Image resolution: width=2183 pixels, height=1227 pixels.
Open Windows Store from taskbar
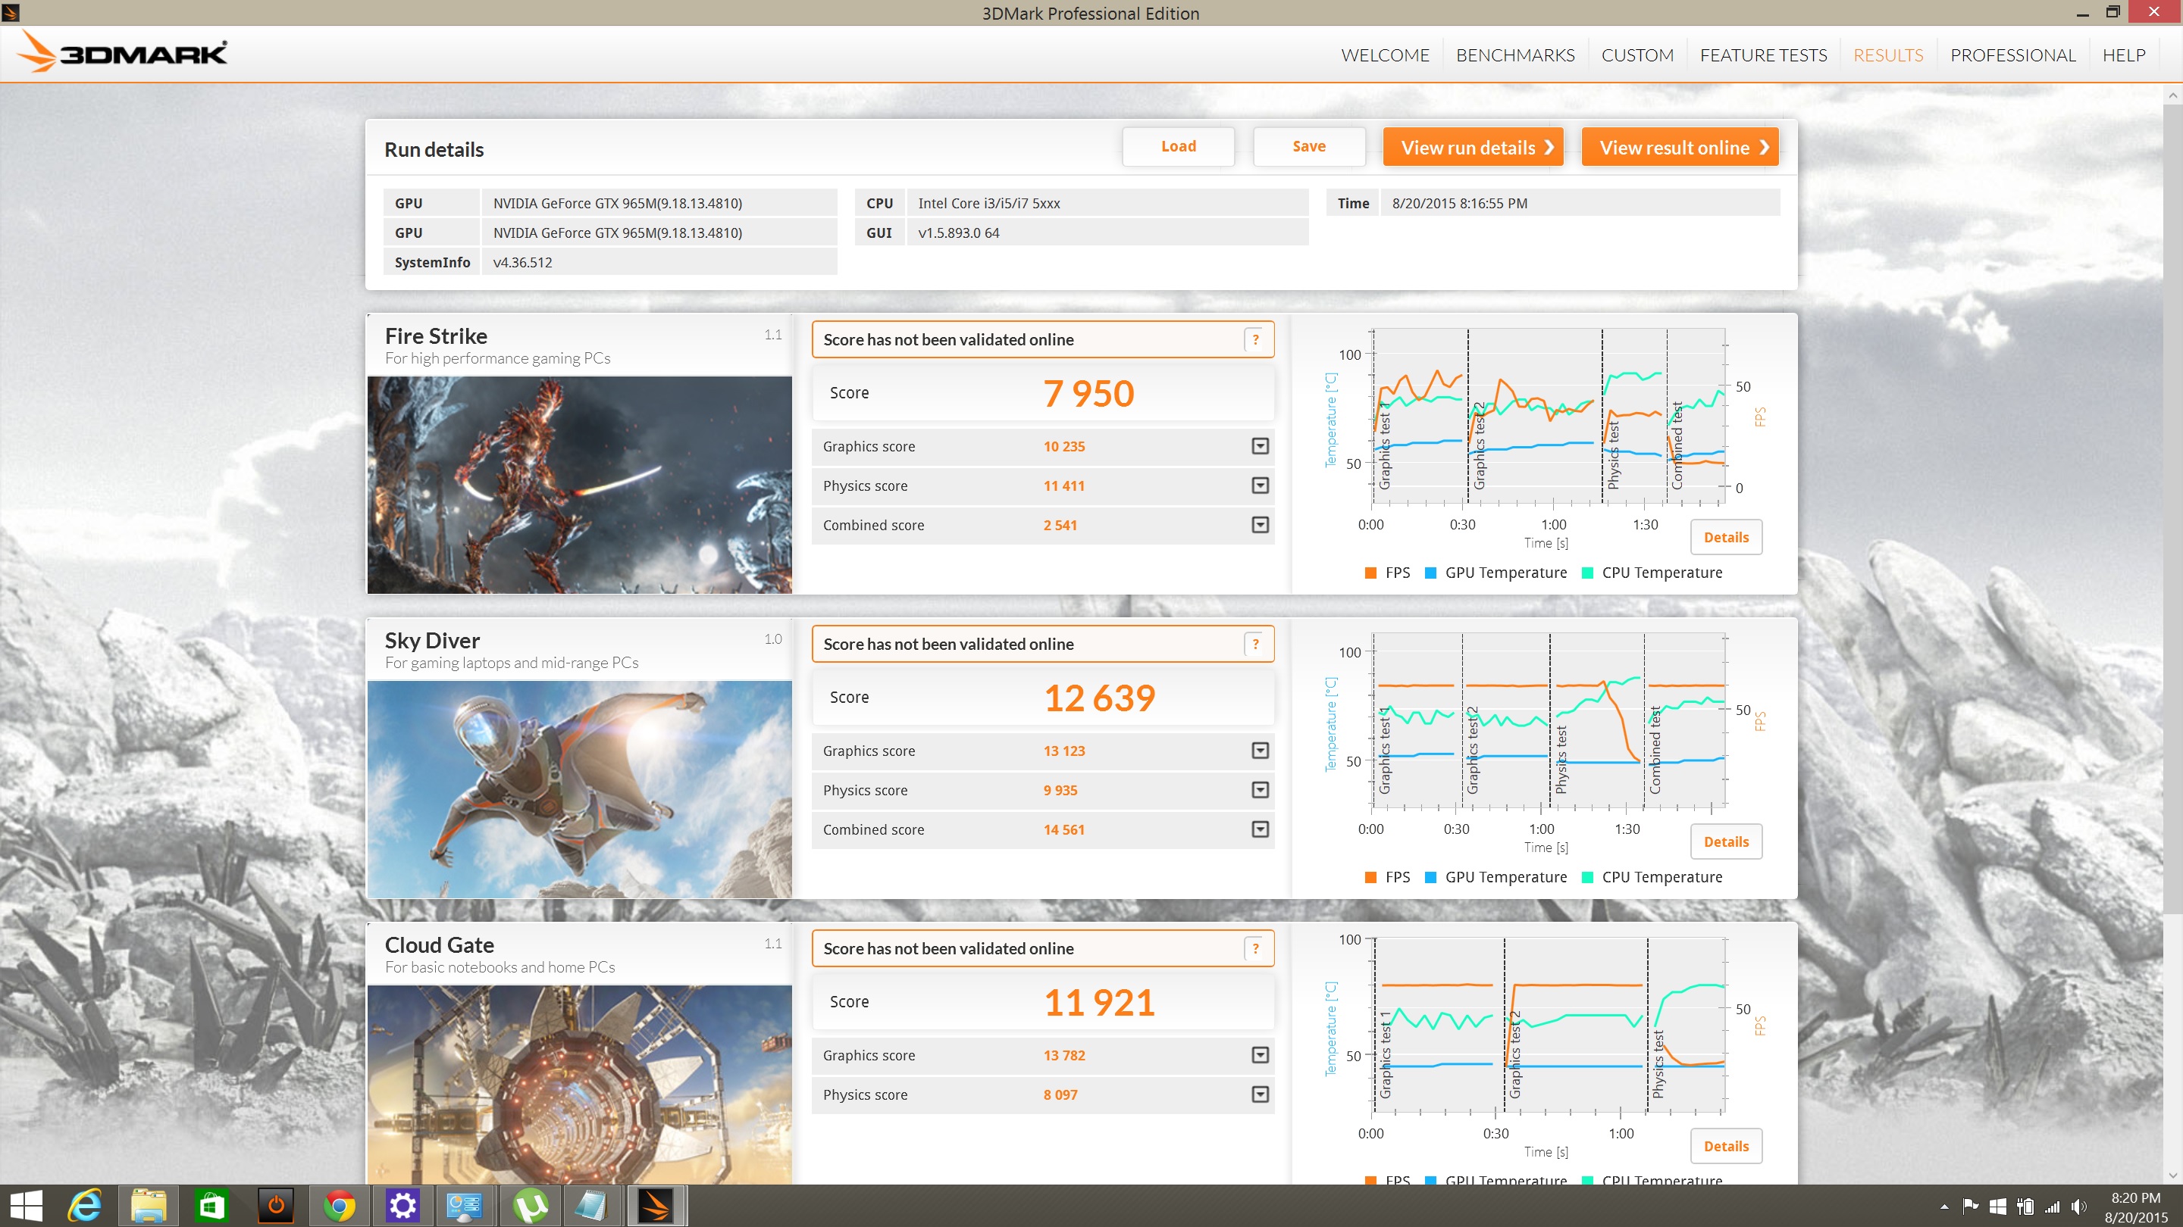[211, 1206]
